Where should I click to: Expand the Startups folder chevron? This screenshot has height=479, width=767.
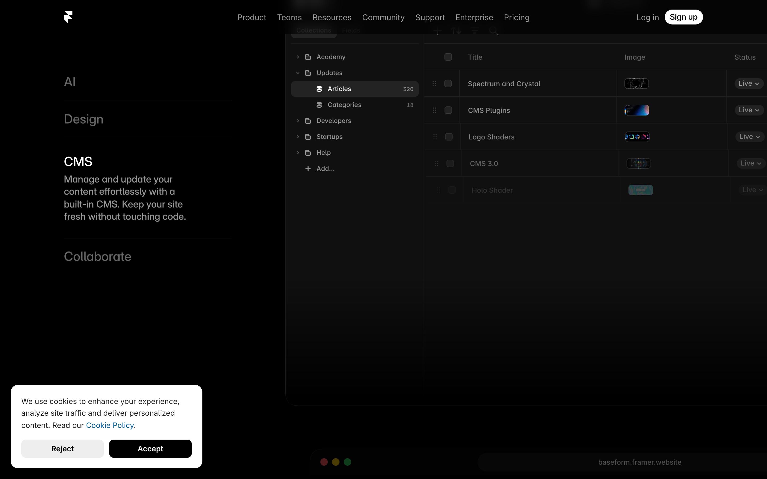[298, 137]
